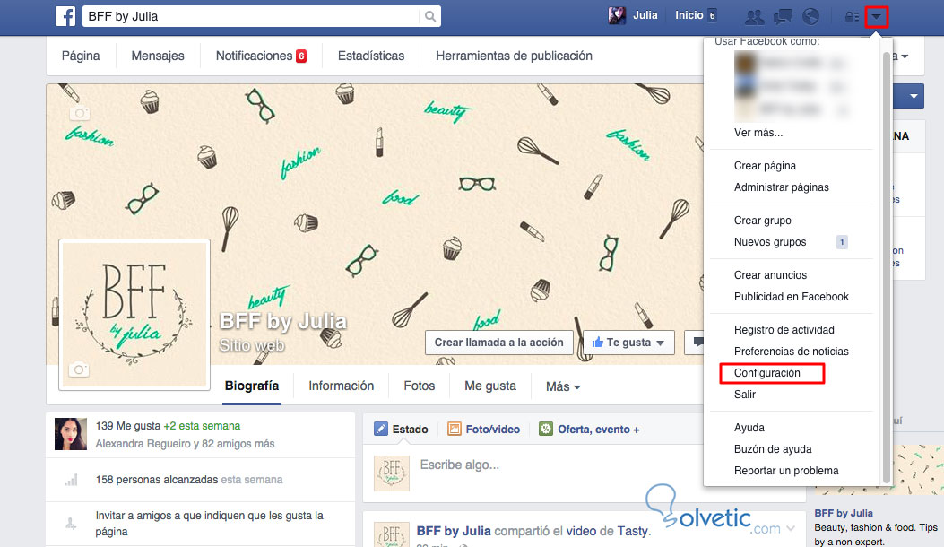944x547 pixels.
Task: Click the camera icon on the cover photo
Action: coord(79,112)
